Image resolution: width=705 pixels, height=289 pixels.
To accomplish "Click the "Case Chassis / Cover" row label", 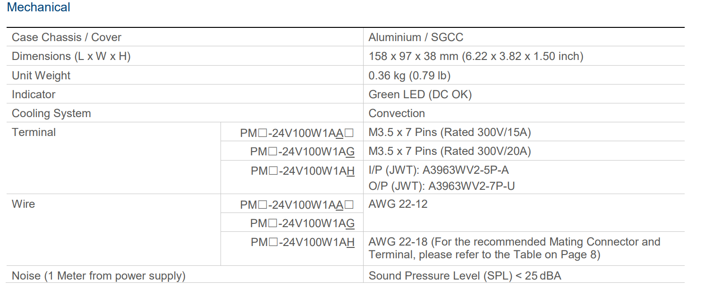I will [x=67, y=37].
